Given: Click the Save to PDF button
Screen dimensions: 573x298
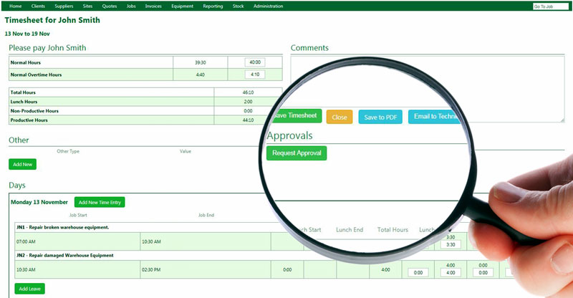Looking at the screenshot, I should pyautogui.click(x=380, y=117).
